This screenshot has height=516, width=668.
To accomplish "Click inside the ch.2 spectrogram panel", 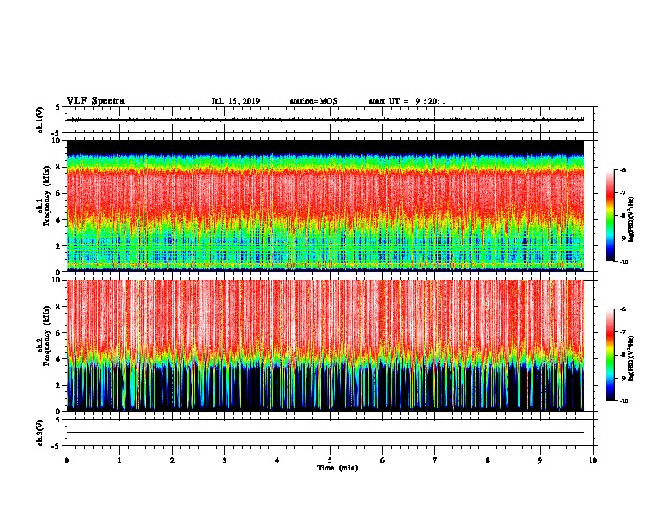I will (x=326, y=346).
